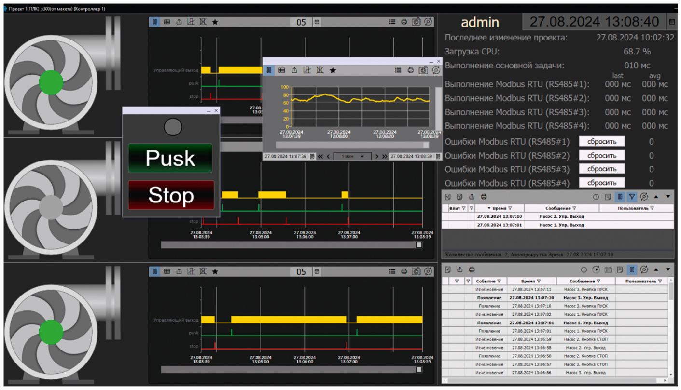The image size is (681, 390).
Task: Print the top pump trend chart
Action: 404,22
